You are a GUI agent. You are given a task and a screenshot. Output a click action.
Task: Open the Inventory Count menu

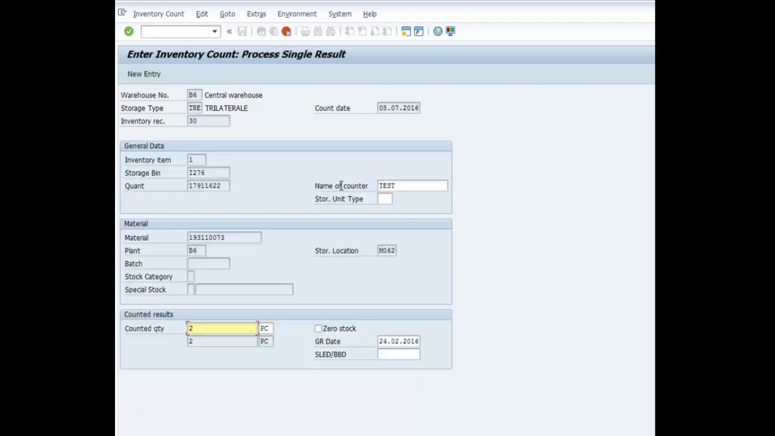(x=159, y=14)
